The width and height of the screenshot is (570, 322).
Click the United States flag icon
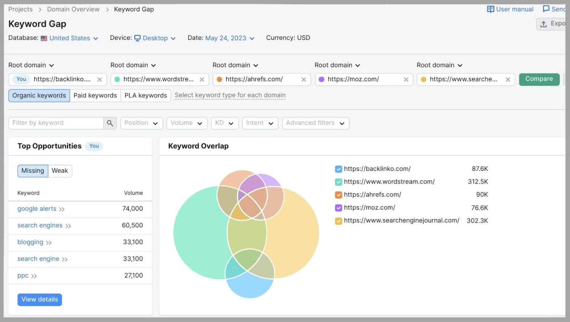44,38
